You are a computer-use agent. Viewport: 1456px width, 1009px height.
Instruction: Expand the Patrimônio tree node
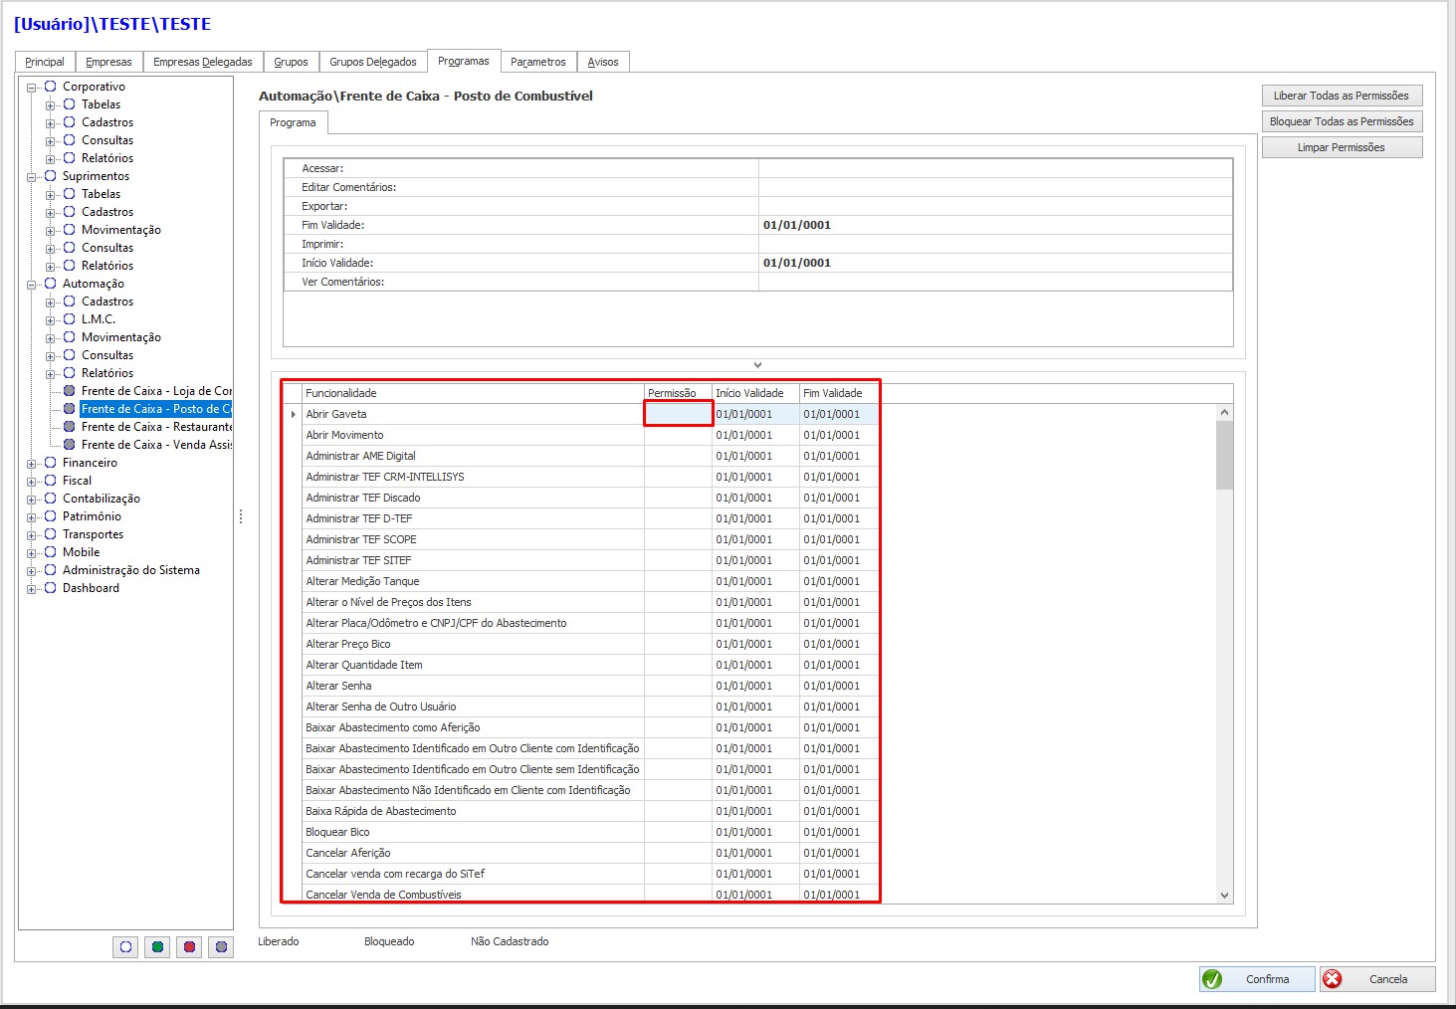(x=32, y=517)
